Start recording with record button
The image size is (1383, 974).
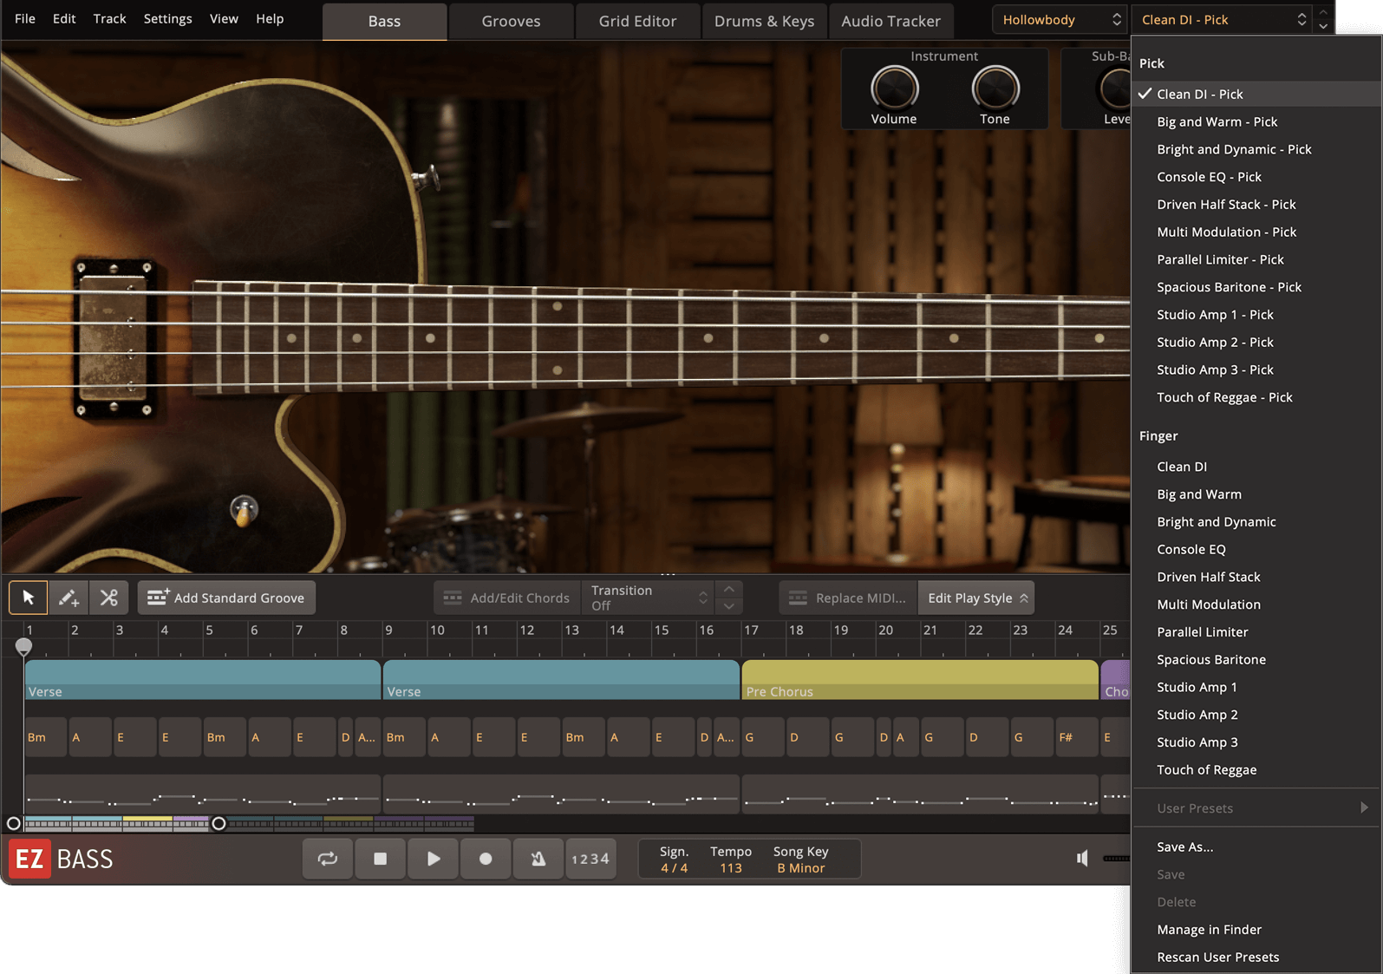[x=486, y=859]
